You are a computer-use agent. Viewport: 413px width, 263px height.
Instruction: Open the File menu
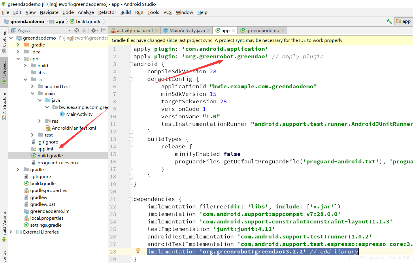5,12
